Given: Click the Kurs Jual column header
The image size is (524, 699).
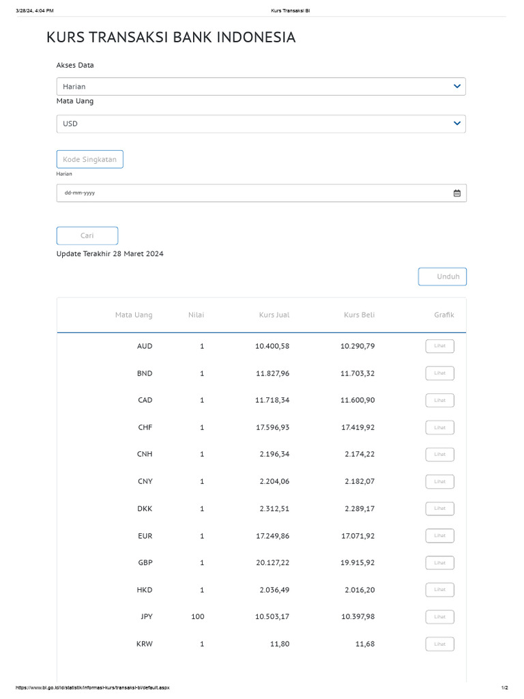Looking at the screenshot, I should pyautogui.click(x=274, y=315).
